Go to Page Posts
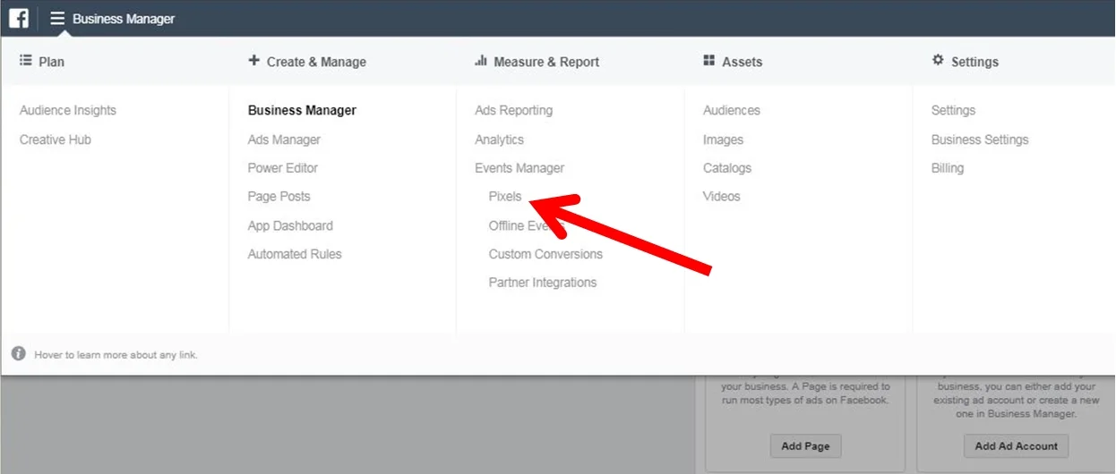This screenshot has width=1116, height=474. coord(279,197)
